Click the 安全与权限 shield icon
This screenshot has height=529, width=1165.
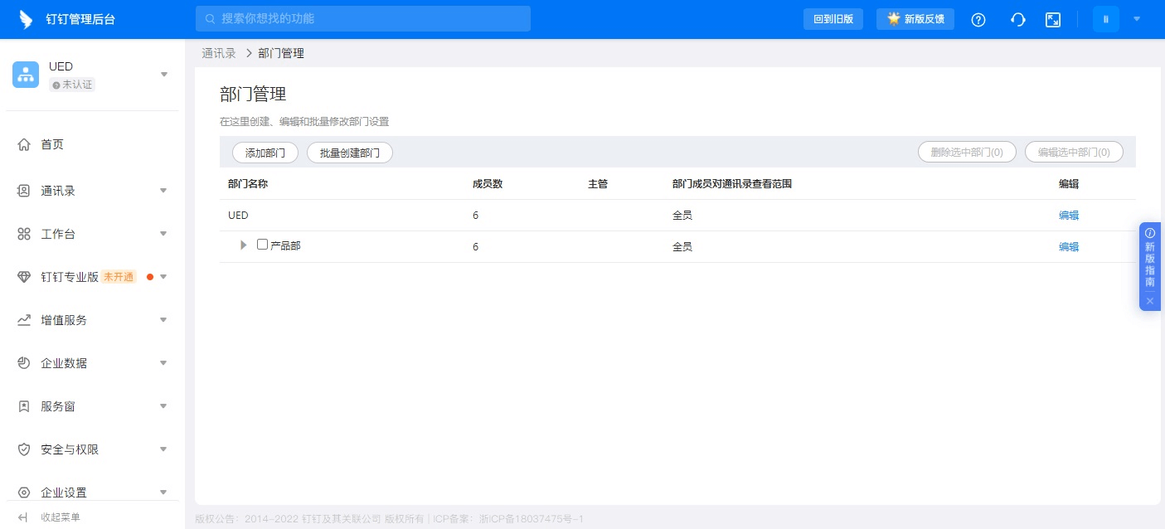tap(24, 449)
